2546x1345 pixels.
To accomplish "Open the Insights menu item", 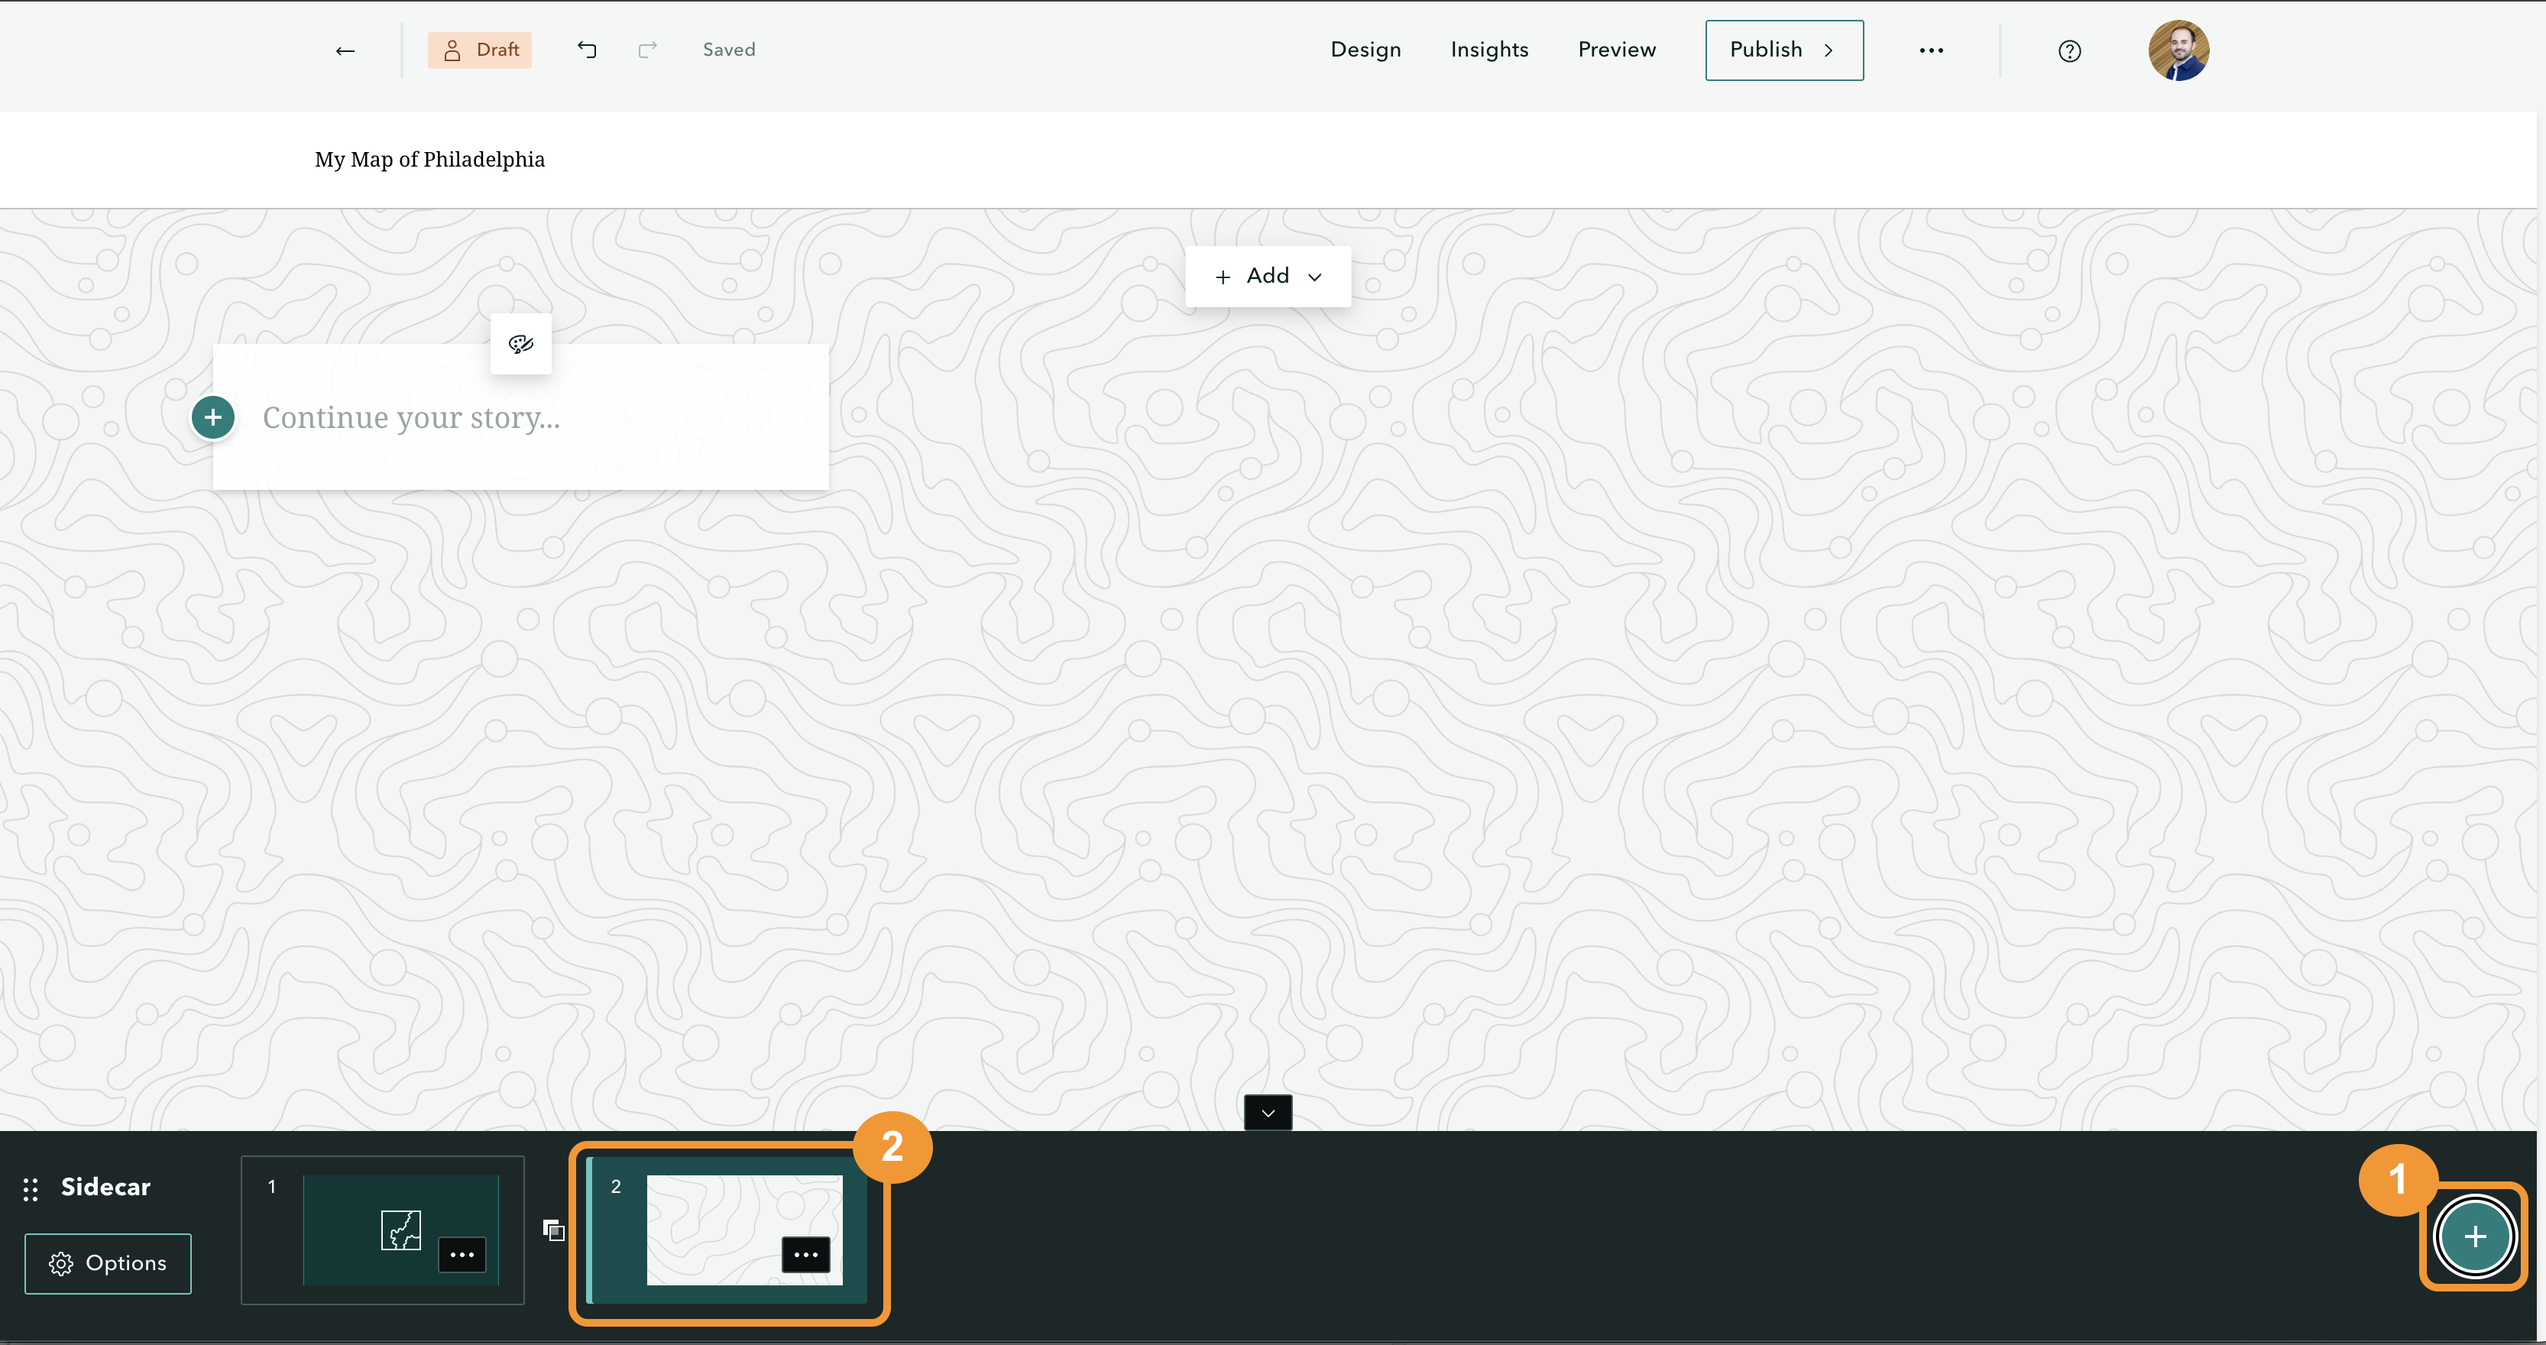I will [x=1488, y=50].
